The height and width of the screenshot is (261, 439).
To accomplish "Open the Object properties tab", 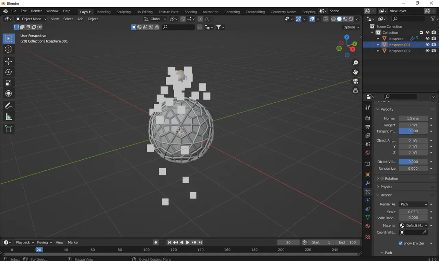I will (368, 174).
